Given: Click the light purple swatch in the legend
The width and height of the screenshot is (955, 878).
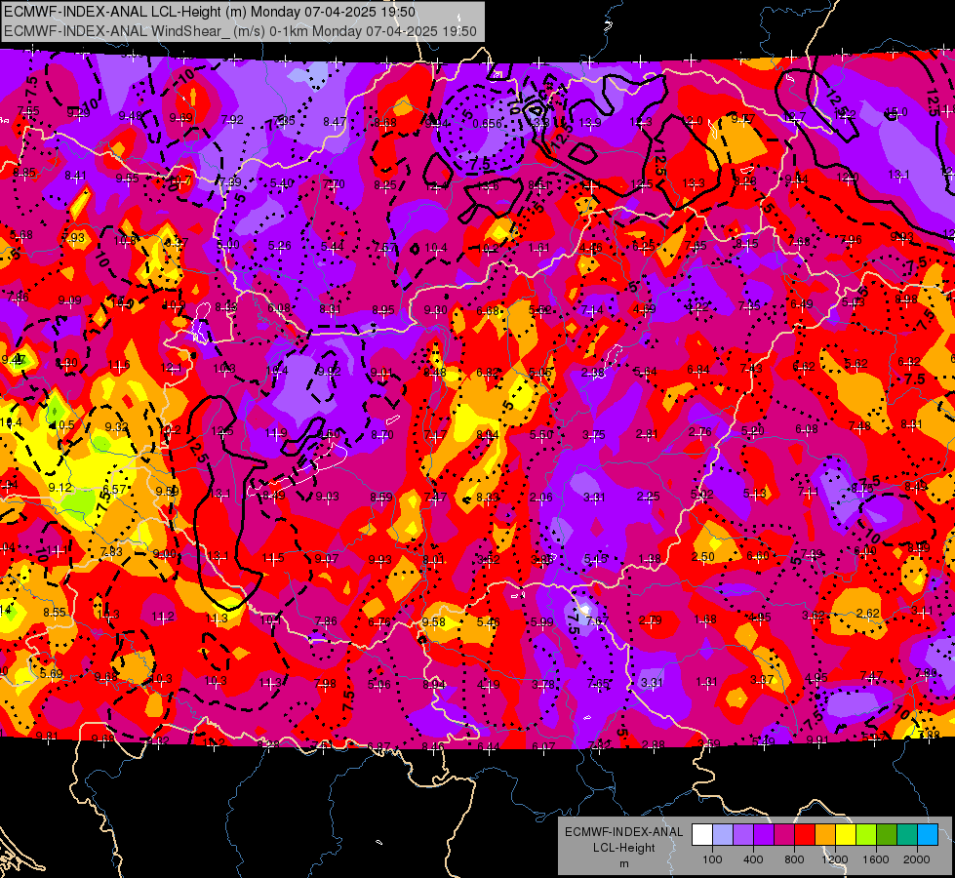Looking at the screenshot, I should point(743,835).
